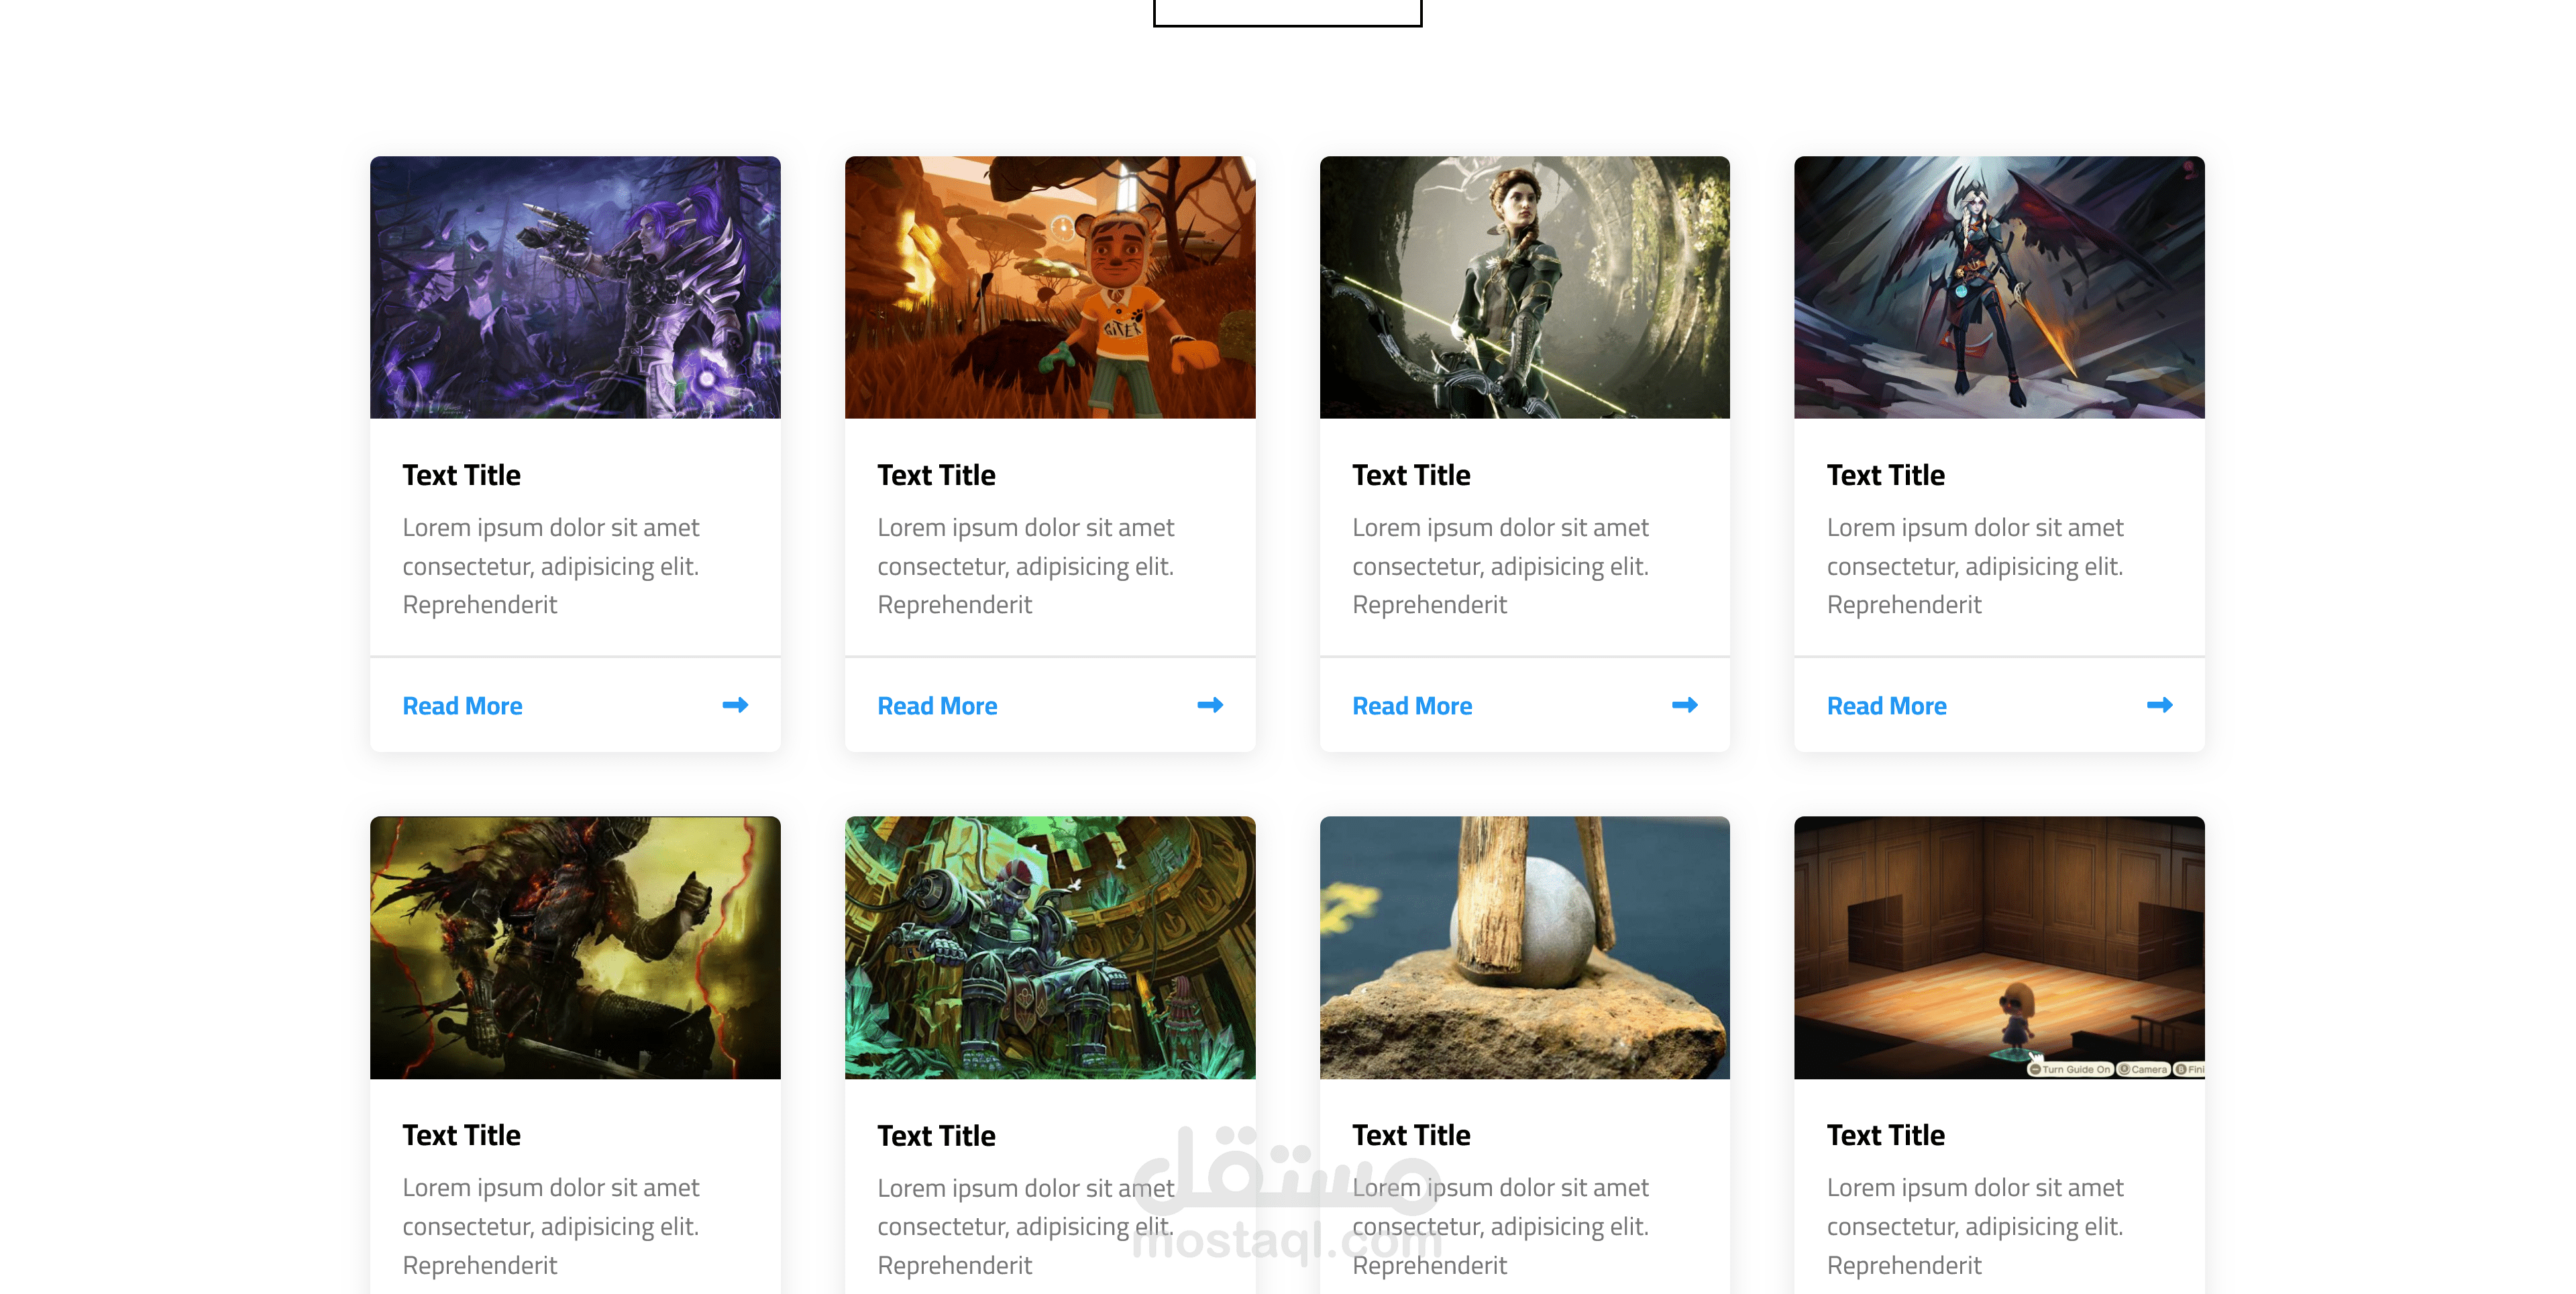Viewport: 2576px width, 1294px height.
Task: Click the Lorem ipsum text on the tiger-costume boy card
Action: (1026, 566)
